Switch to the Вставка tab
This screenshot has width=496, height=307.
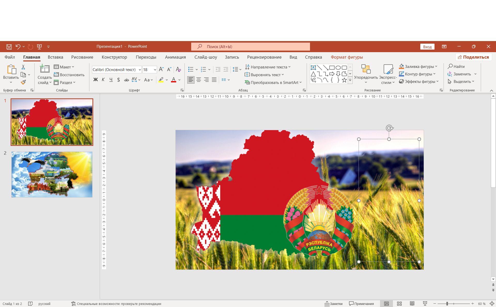(x=56, y=57)
